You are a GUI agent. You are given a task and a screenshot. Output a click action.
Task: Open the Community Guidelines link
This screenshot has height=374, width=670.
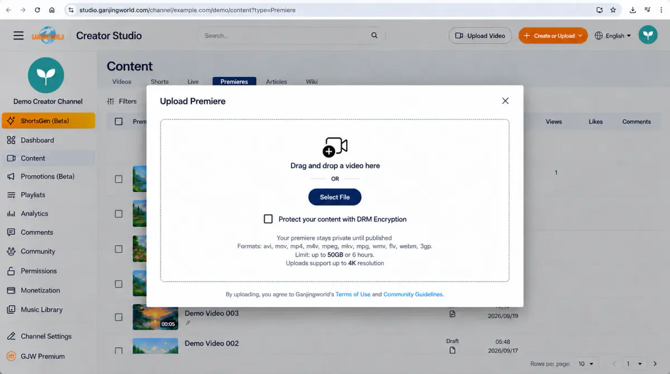click(x=413, y=294)
